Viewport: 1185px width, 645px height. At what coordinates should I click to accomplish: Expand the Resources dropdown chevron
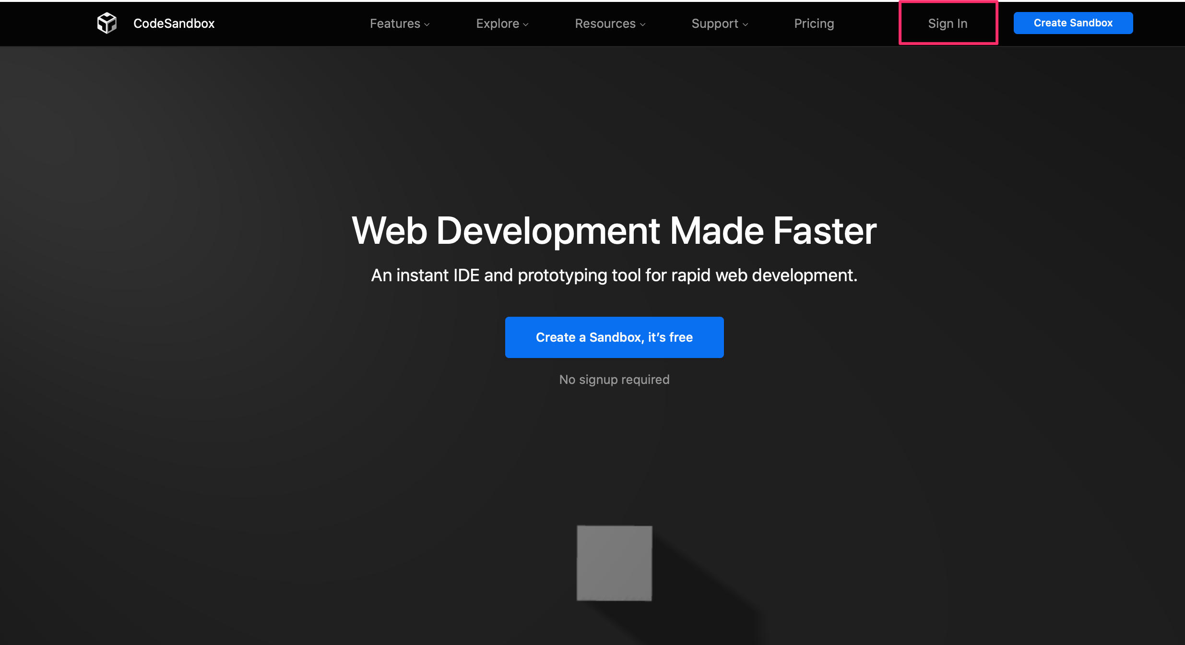coord(642,24)
